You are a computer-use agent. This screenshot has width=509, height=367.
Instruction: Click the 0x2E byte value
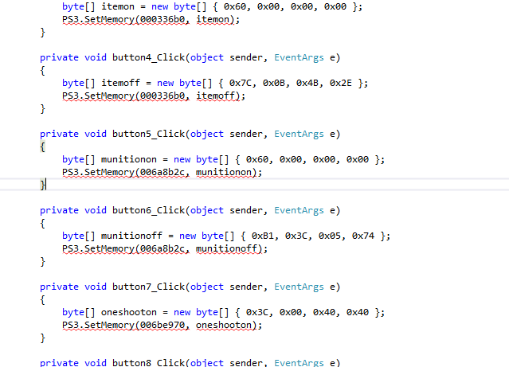340,83
